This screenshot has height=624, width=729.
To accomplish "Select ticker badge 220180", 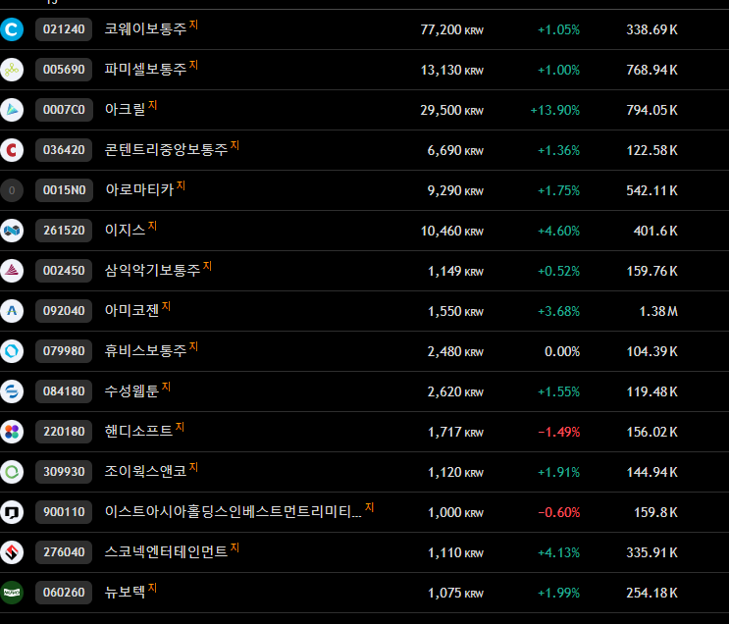I will (x=64, y=432).
